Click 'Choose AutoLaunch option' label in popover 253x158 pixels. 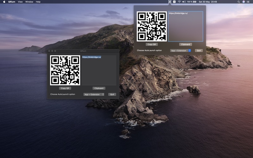[149, 51]
